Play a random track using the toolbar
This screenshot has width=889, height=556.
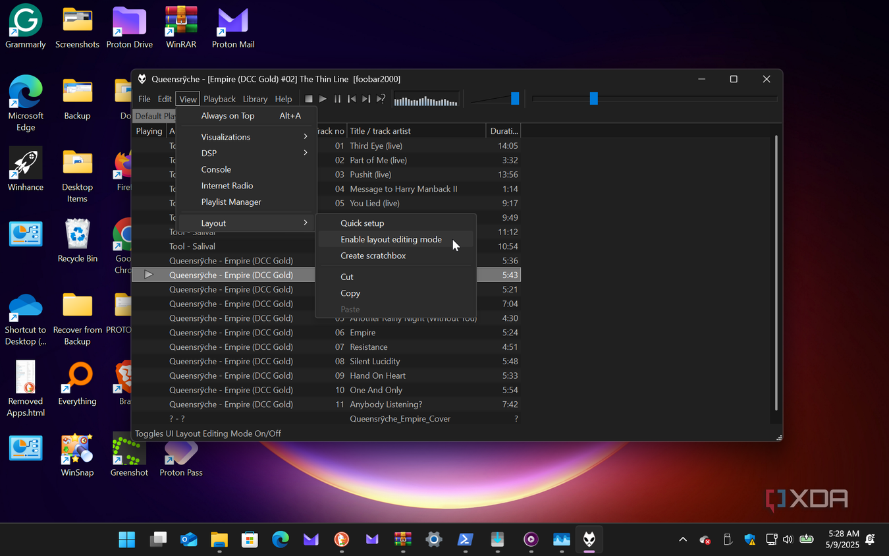(x=381, y=99)
